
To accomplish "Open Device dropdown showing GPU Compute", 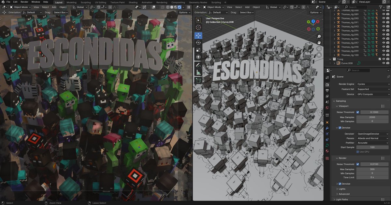I will 373,94.
